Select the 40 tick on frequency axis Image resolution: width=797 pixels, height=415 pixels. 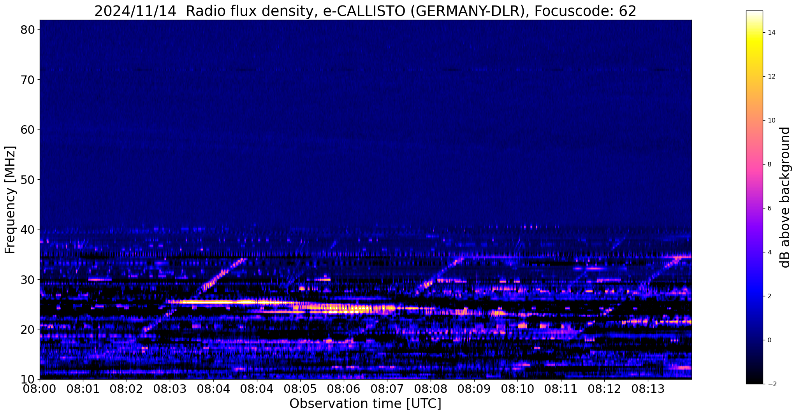point(27,229)
